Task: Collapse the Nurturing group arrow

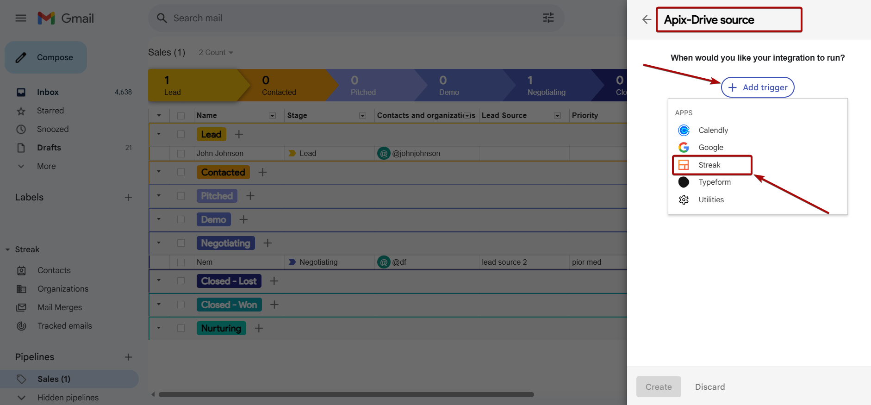Action: [x=159, y=328]
